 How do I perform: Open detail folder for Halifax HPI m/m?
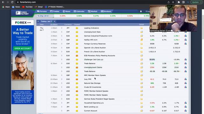tap(142, 40)
